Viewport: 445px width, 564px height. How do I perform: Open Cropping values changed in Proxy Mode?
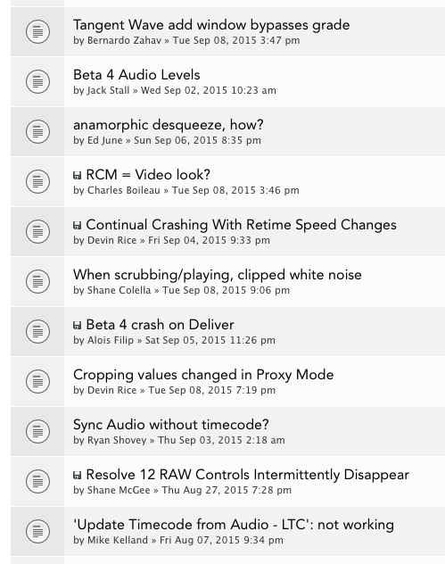(203, 375)
